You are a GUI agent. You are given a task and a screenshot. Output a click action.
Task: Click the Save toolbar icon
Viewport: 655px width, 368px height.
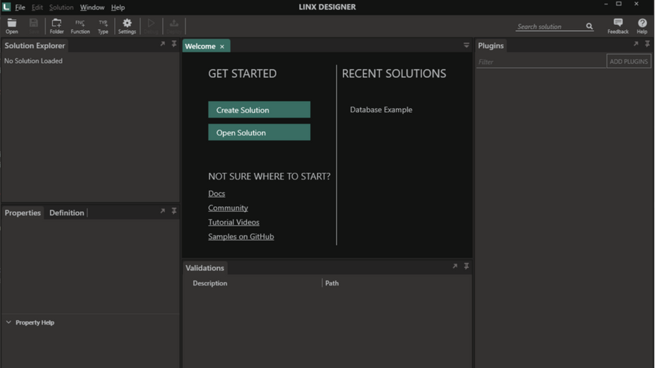click(34, 26)
